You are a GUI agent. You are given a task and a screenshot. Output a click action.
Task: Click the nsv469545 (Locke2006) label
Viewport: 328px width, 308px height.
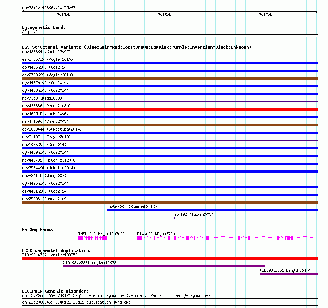[x=45, y=114]
